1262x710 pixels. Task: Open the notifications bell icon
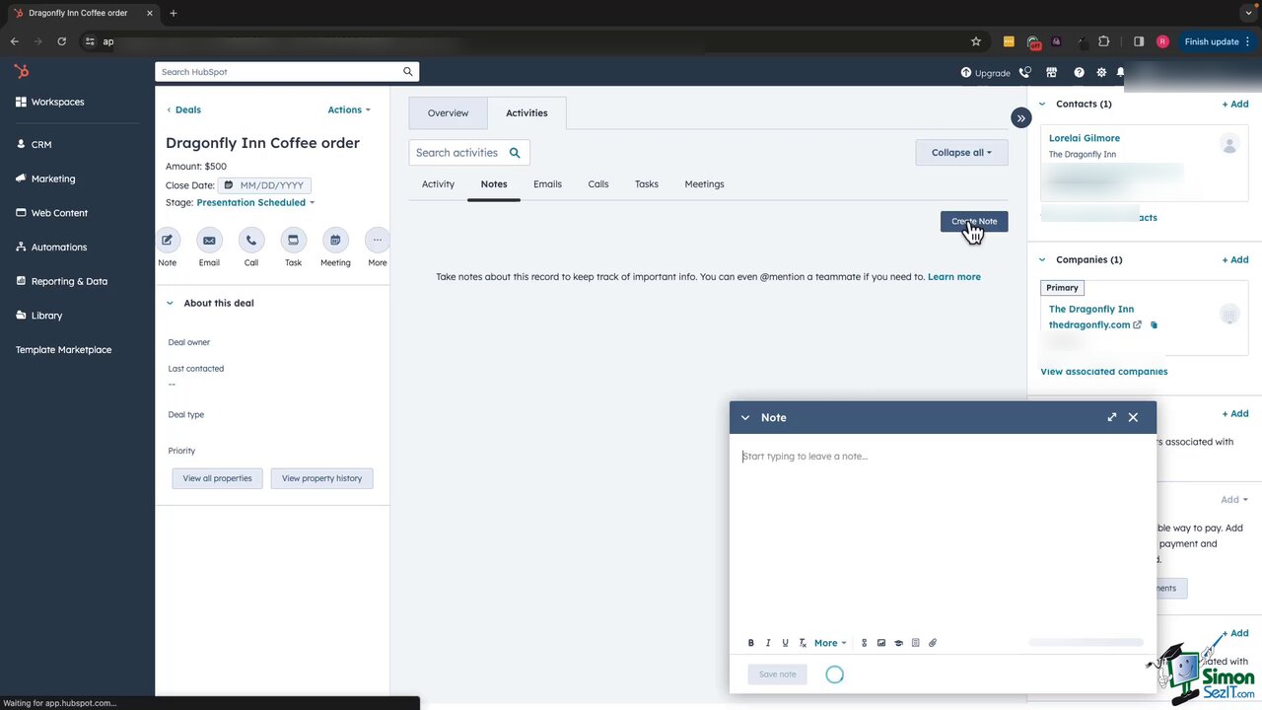point(1120,72)
